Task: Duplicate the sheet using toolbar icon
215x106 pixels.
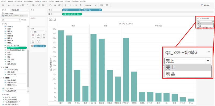Action: (39, 5)
